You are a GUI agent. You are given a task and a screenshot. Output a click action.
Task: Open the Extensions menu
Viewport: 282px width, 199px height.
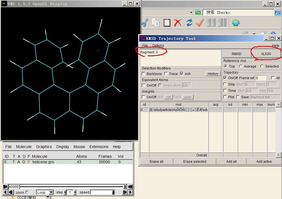(99, 147)
